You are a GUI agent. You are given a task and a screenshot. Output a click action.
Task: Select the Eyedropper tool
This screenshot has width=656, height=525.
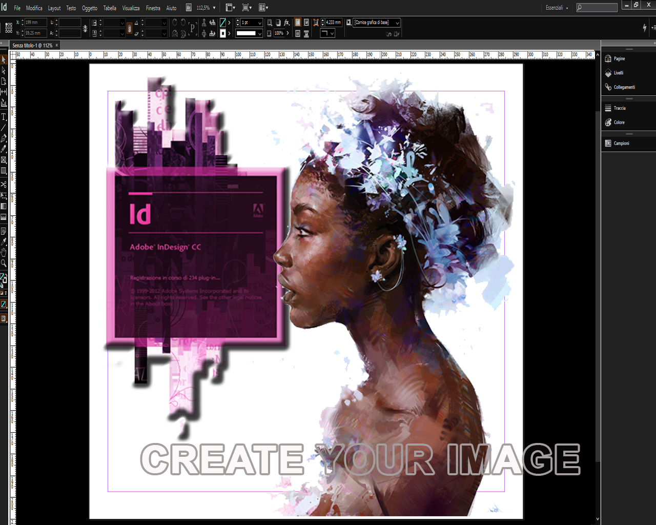pyautogui.click(x=4, y=241)
